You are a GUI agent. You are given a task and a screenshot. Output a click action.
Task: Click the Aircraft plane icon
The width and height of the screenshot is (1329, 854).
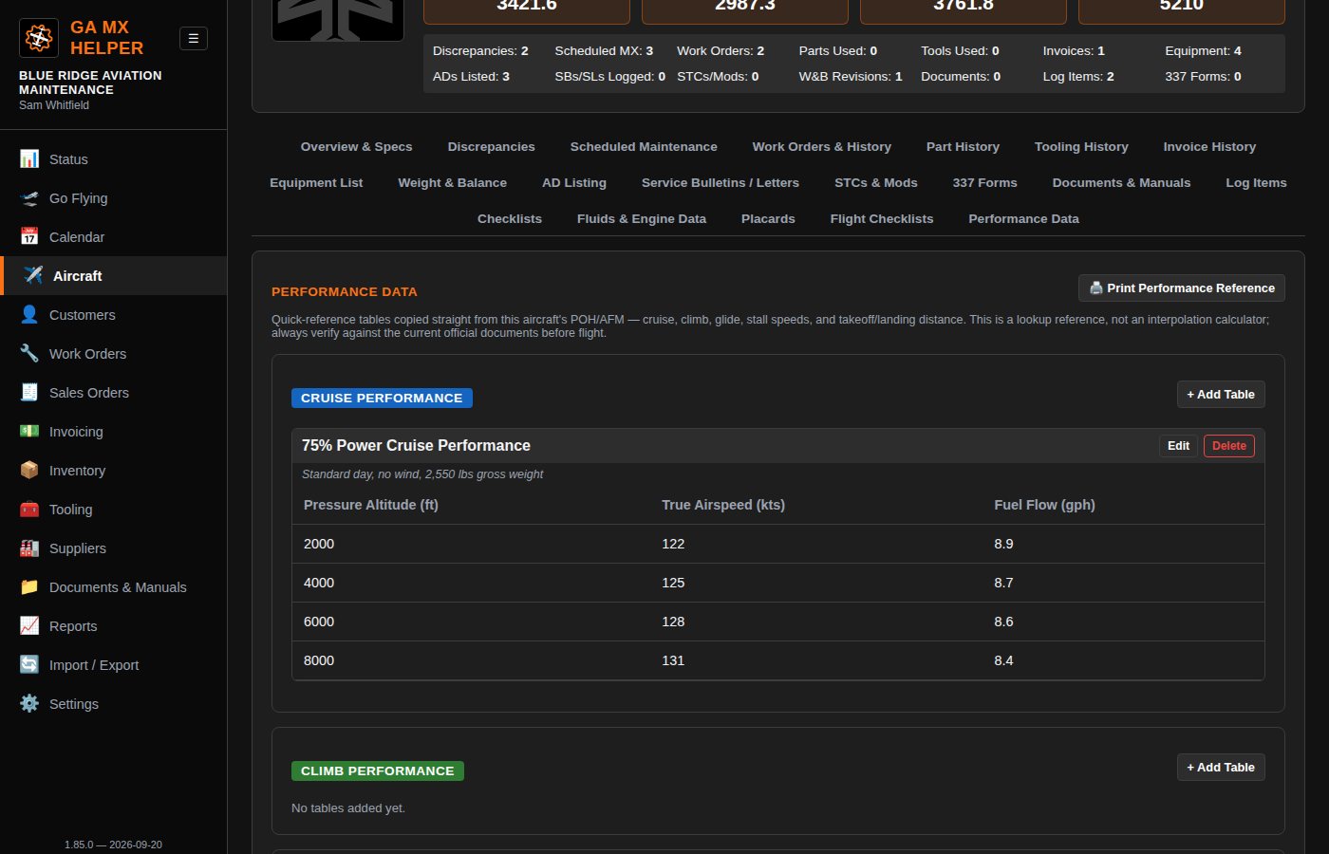click(x=33, y=275)
